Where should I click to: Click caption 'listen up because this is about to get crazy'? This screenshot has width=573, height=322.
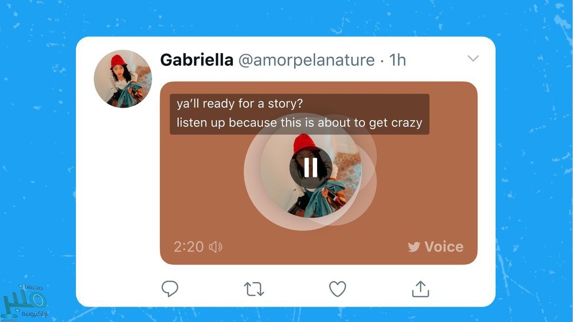pos(299,123)
